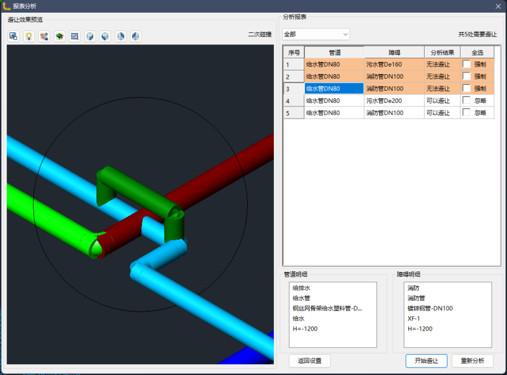
Task: Open the 全部 filter dropdown
Action: 316,34
